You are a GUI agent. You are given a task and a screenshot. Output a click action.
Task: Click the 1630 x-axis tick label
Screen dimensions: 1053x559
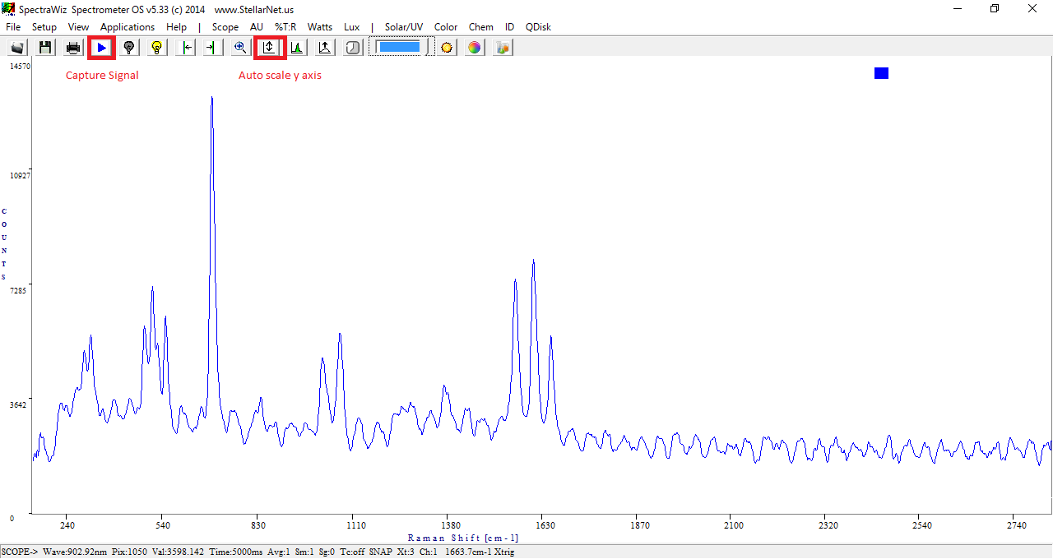coord(545,526)
